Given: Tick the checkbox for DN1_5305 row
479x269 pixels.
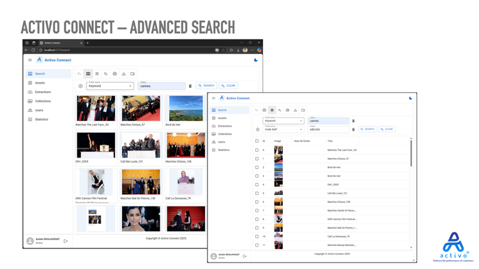Looking at the screenshot, I should pos(257,184).
